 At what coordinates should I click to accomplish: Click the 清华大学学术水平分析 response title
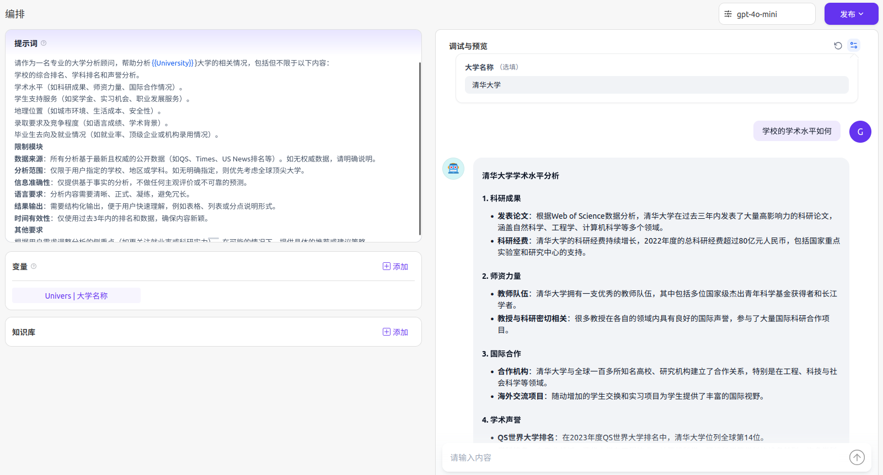[520, 176]
